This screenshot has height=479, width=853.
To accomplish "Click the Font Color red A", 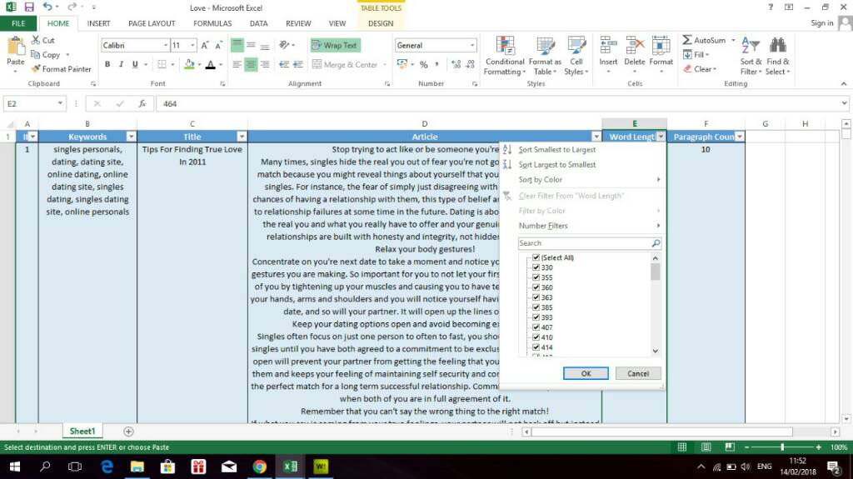I will click(211, 64).
